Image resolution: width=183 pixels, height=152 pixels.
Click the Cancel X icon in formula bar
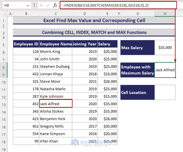(x=41, y=5)
